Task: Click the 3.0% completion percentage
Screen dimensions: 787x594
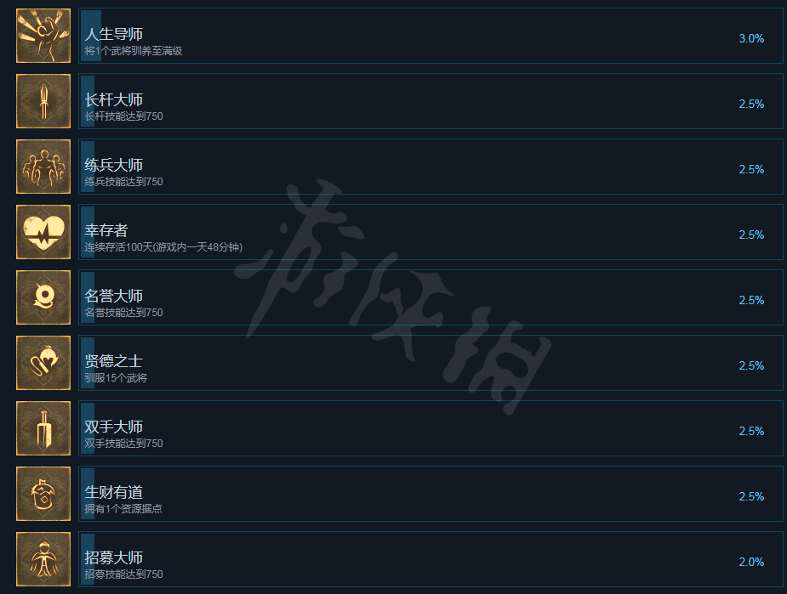Action: (751, 38)
